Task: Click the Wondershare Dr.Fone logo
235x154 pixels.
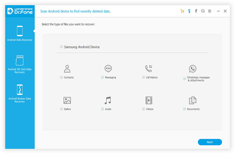Action: pos(20,11)
